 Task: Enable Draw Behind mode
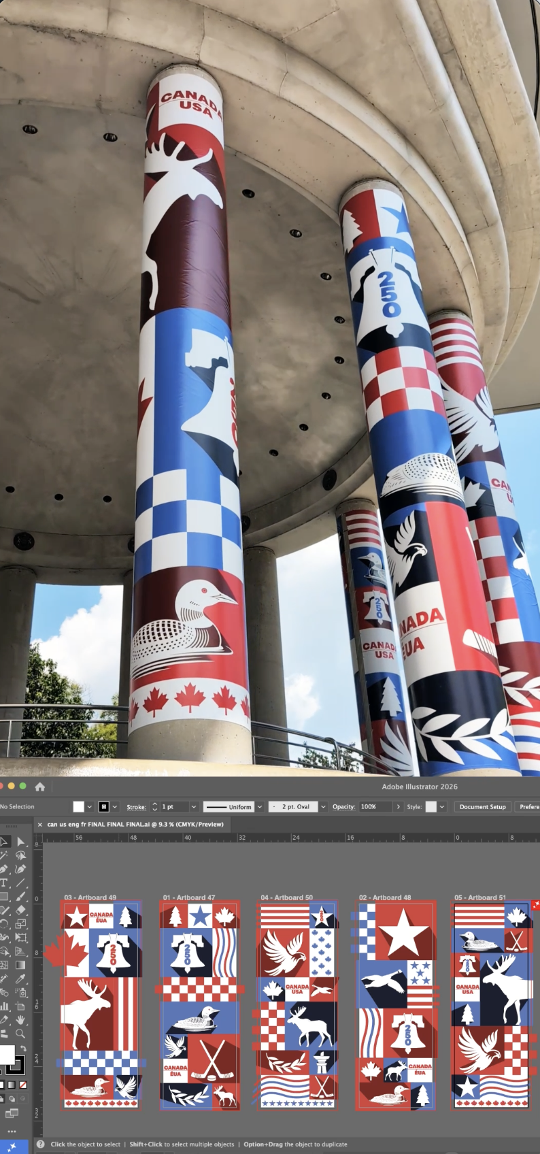click(12, 1098)
